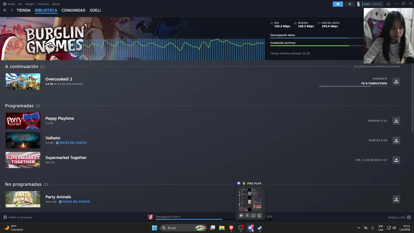414x233 pixels.
Task: Disconnect call in Discord preview
Action: click(259, 216)
